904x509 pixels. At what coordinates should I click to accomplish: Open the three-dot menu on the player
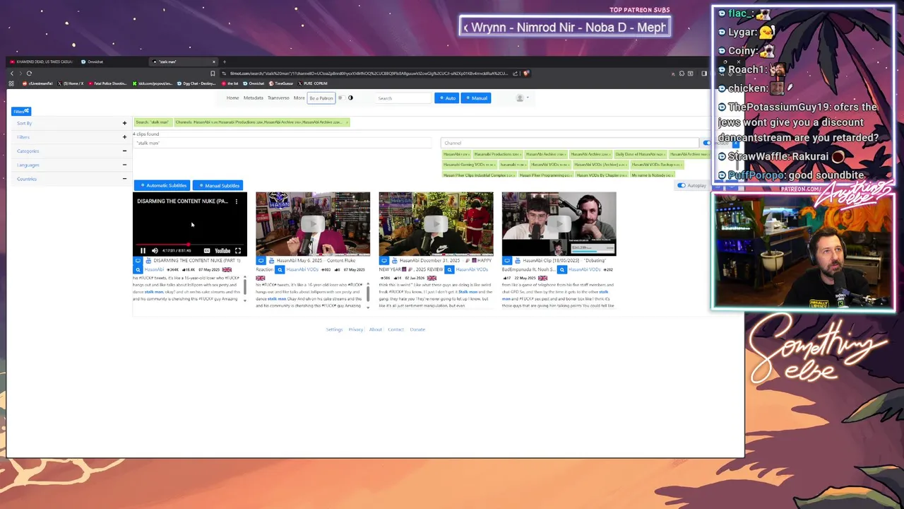[x=237, y=201]
